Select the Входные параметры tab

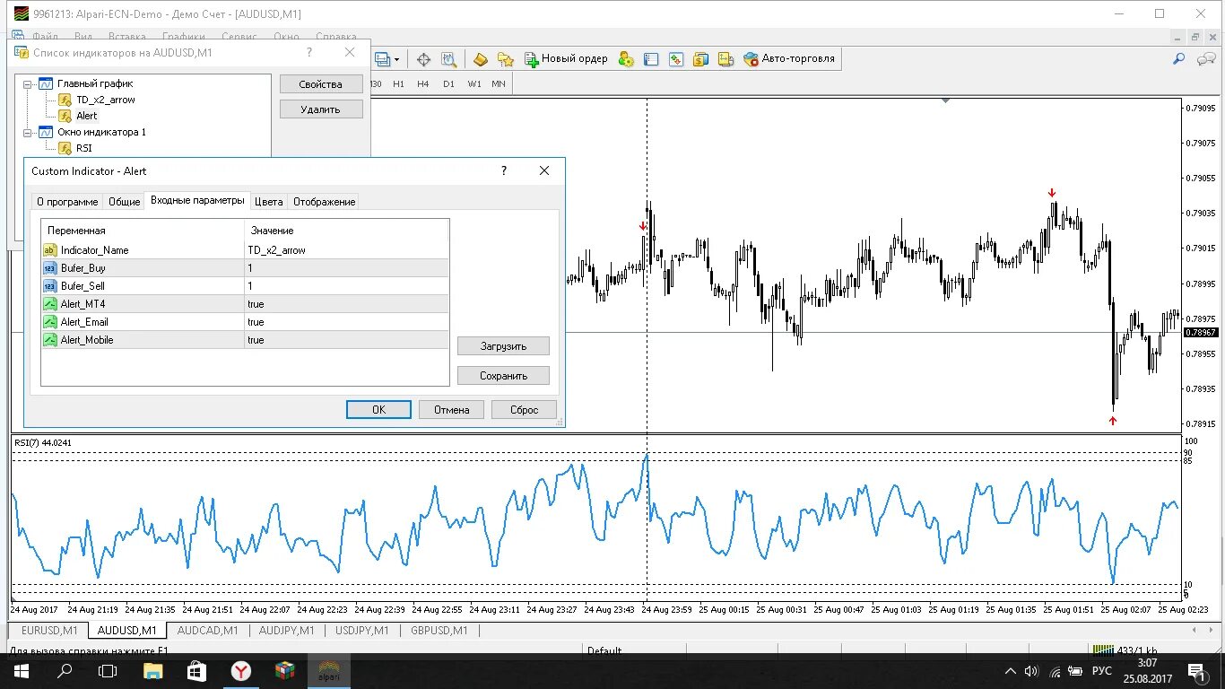197,200
